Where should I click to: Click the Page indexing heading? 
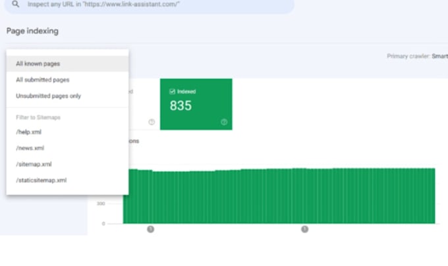click(x=32, y=31)
